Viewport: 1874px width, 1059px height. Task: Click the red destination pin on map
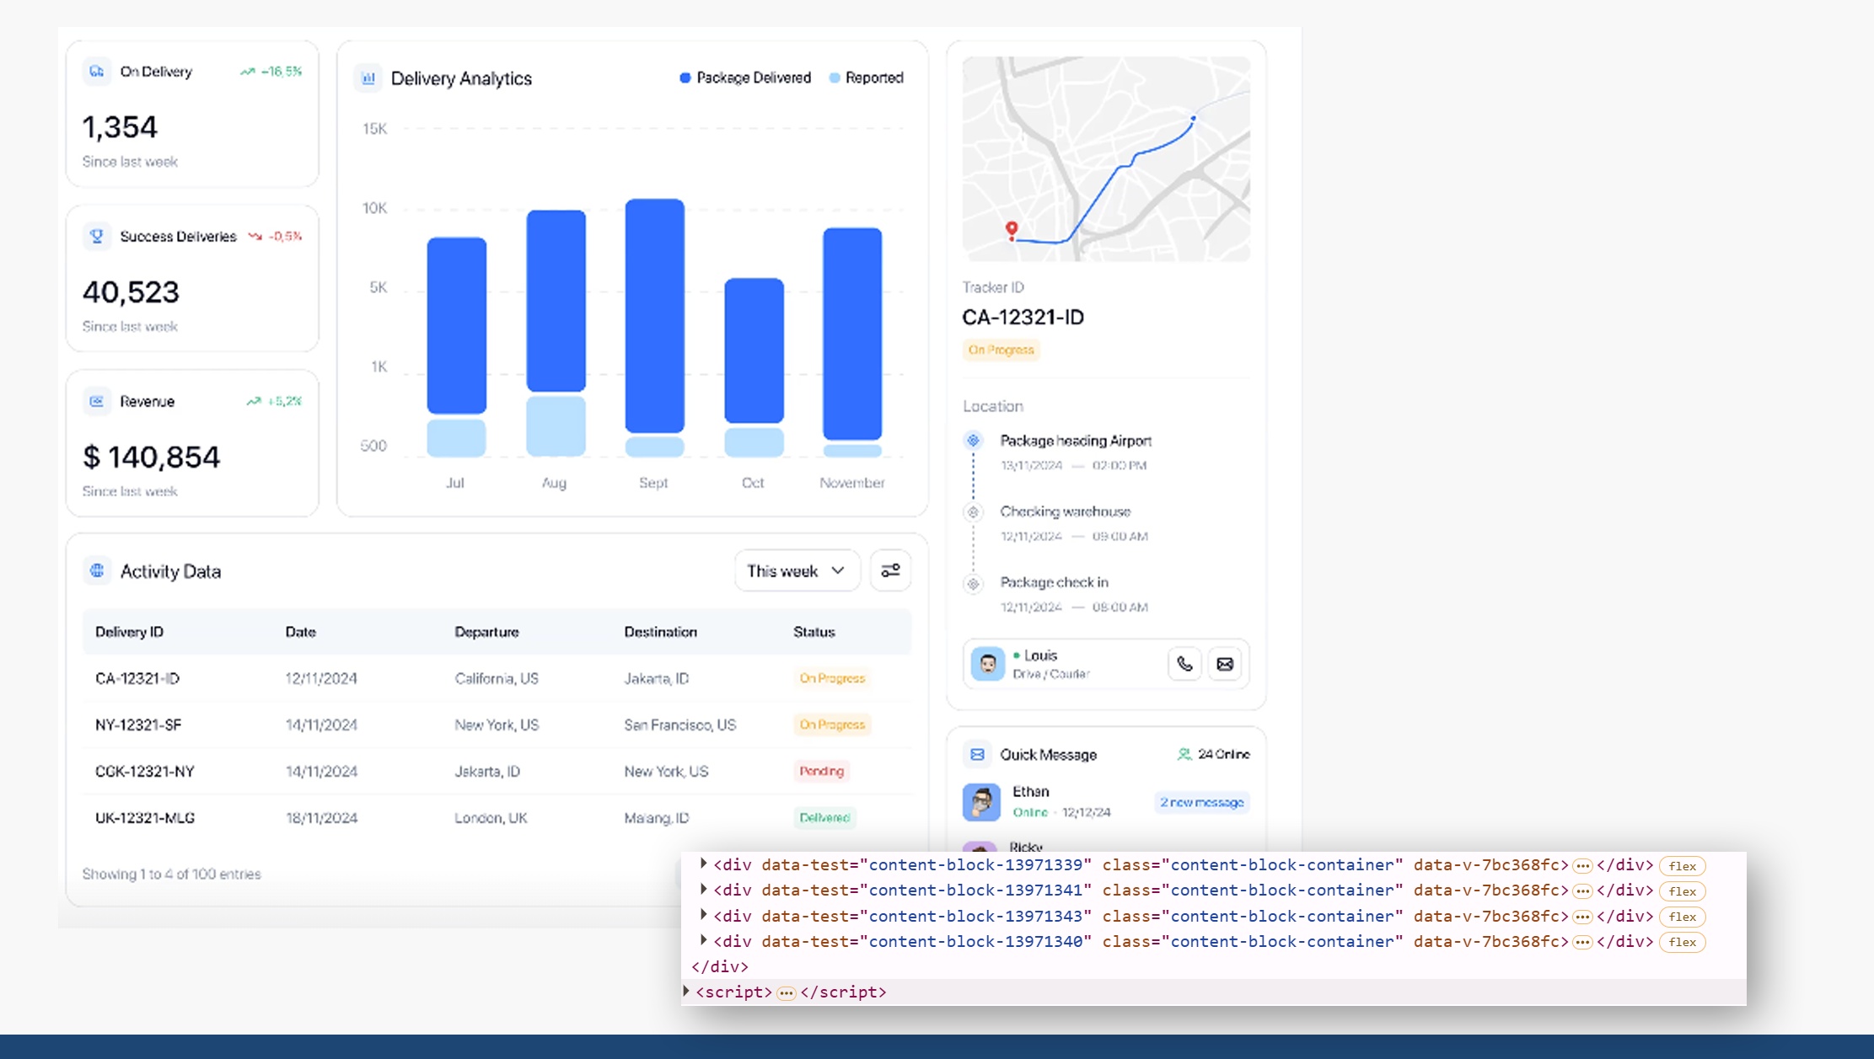(x=1012, y=229)
